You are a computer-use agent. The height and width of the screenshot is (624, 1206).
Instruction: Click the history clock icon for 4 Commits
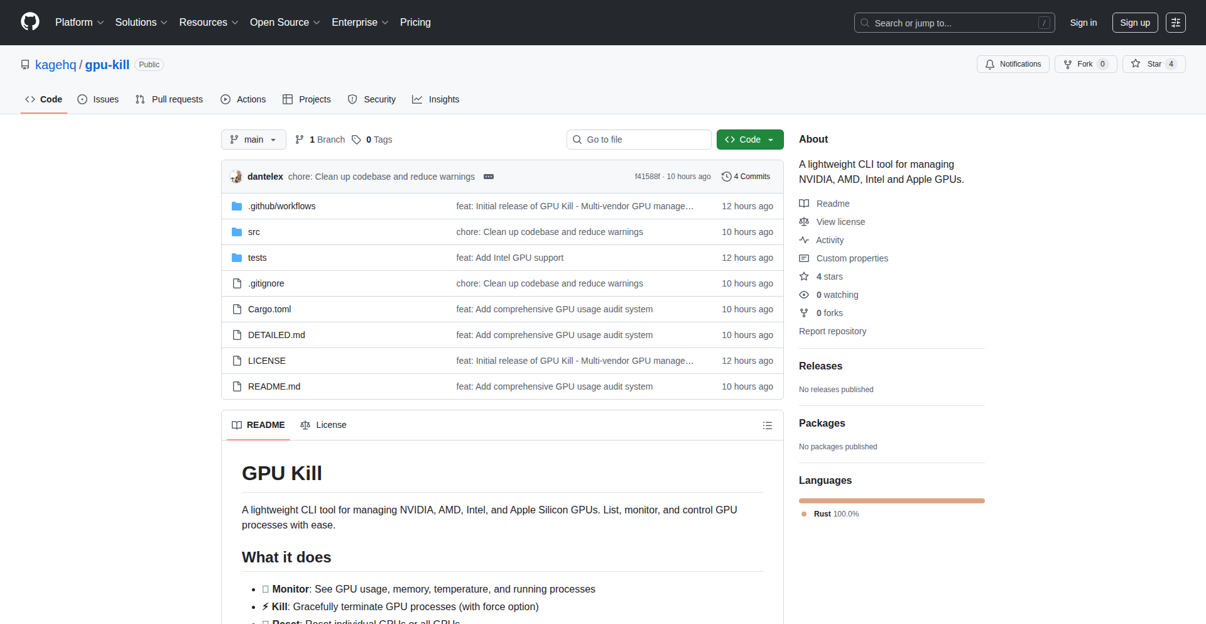click(727, 177)
